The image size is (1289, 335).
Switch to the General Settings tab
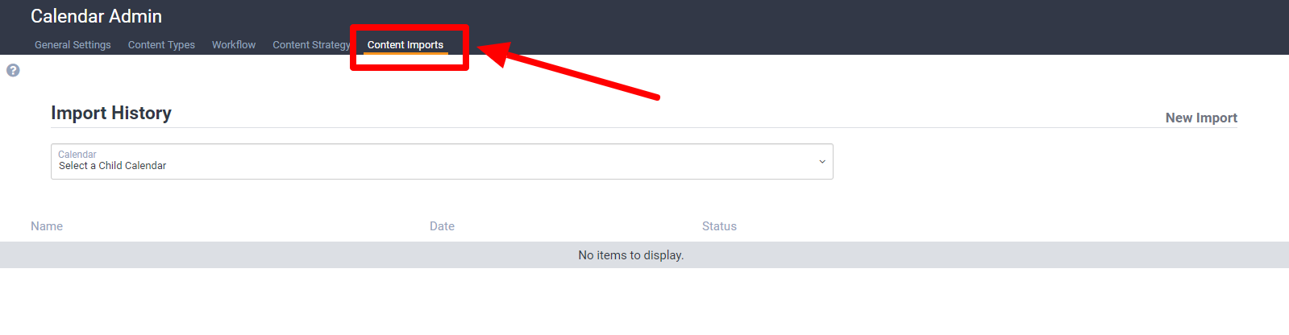[73, 45]
